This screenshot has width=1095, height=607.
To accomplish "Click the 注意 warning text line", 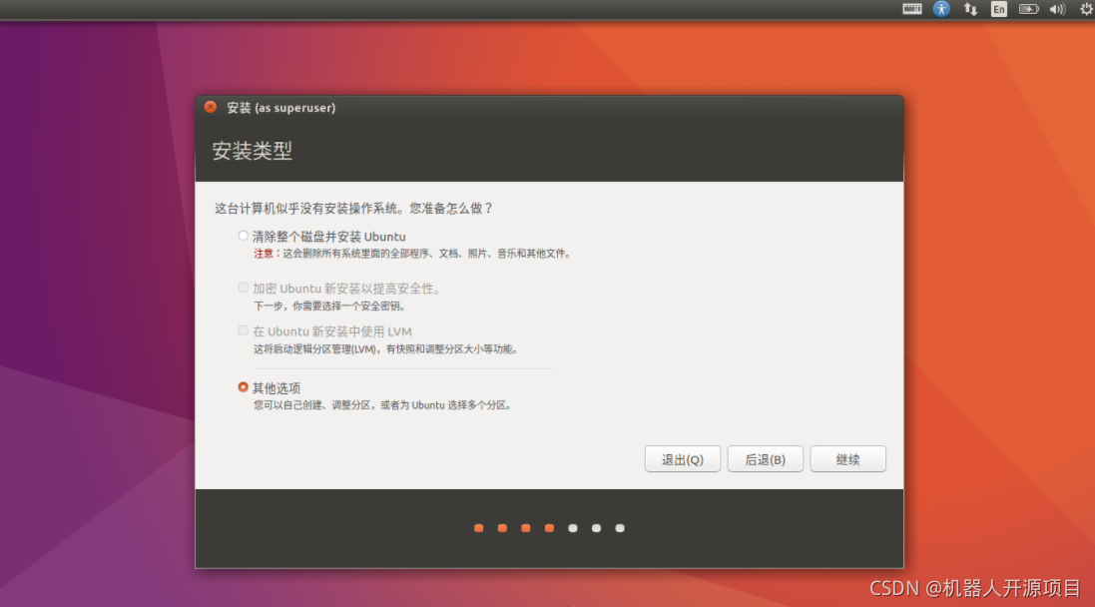I will (412, 254).
